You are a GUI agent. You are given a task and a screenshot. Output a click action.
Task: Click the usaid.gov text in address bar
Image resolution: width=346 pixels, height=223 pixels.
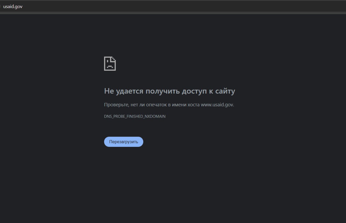[13, 7]
